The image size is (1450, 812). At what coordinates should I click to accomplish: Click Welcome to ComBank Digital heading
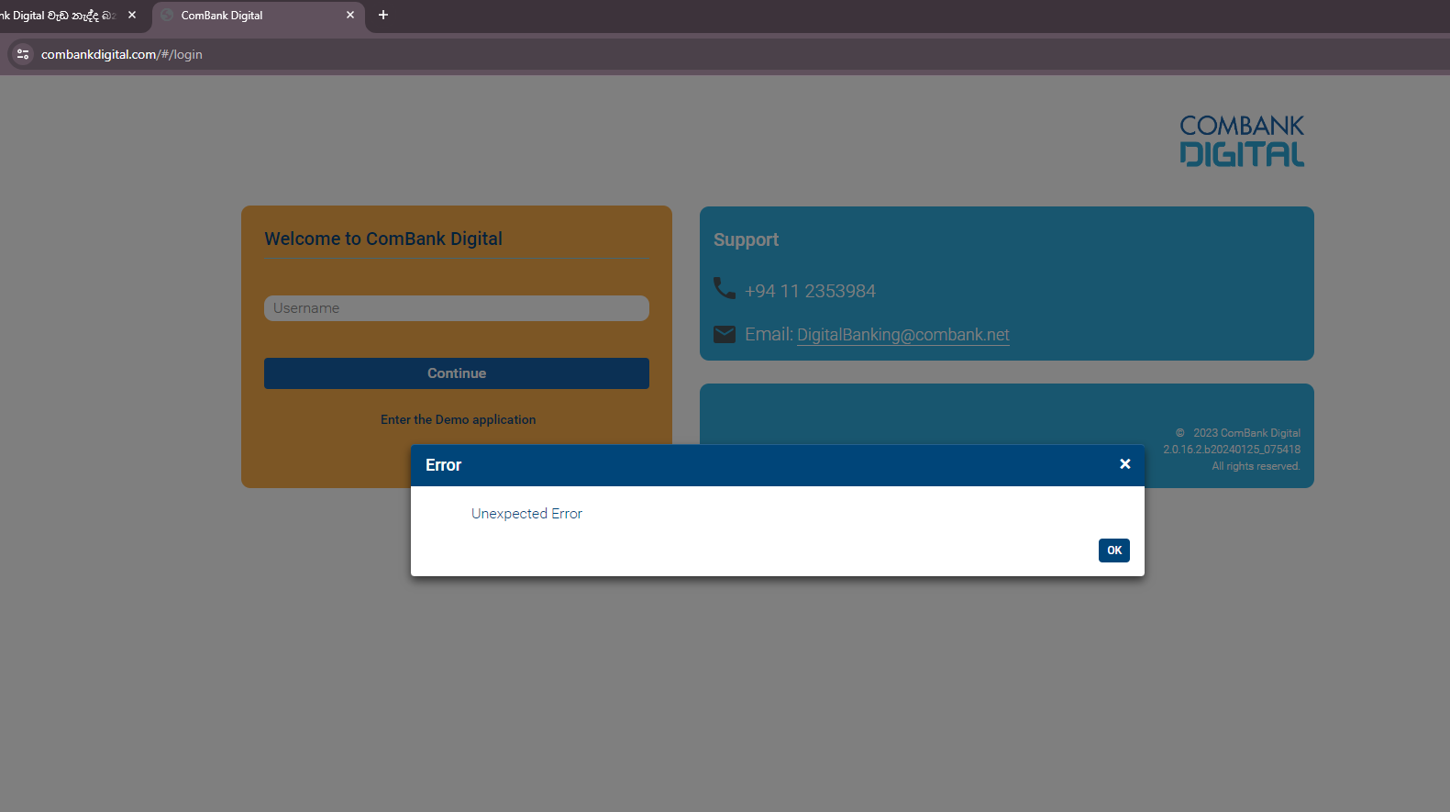pos(383,239)
